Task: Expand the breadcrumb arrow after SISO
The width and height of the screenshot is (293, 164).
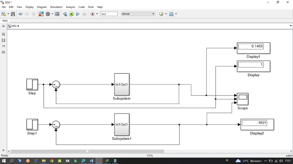Action: coord(18,26)
